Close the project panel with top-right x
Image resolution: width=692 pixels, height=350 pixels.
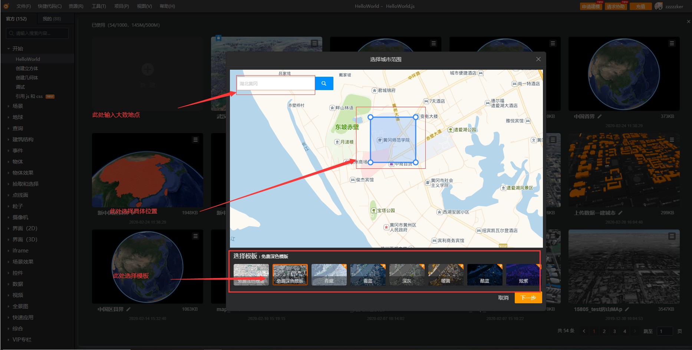689,22
